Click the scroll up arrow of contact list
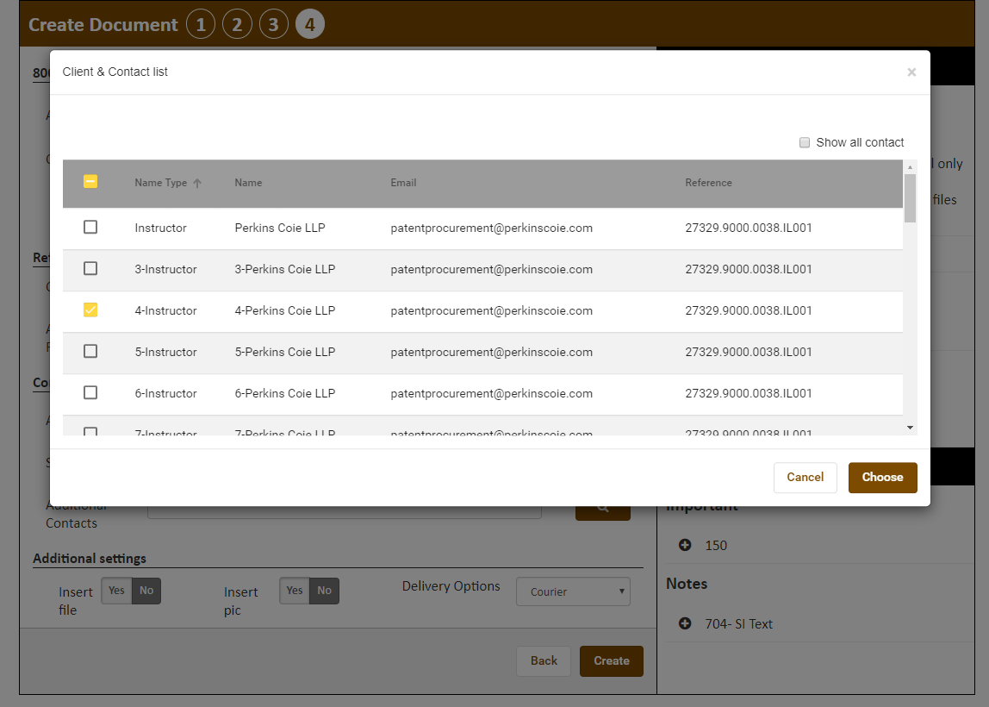The width and height of the screenshot is (989, 707). [910, 166]
